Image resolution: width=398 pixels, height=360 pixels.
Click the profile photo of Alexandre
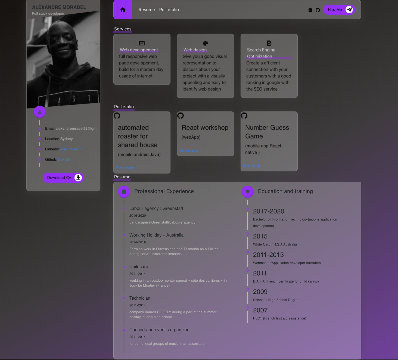63,60
